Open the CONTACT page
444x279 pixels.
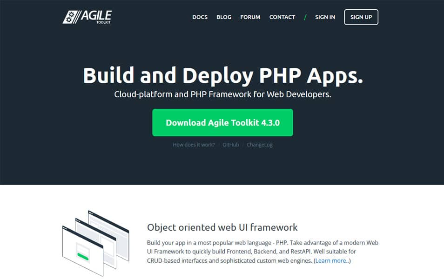pyautogui.click(x=283, y=17)
